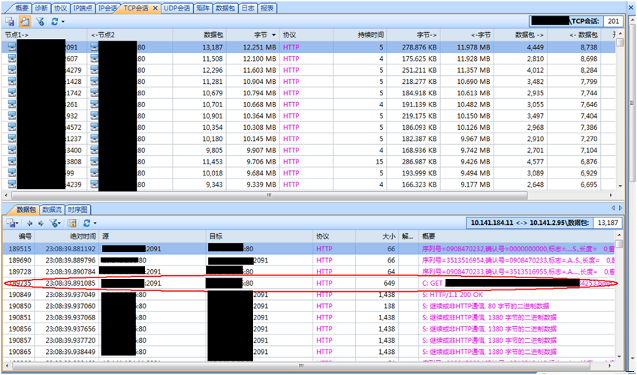The image size is (637, 375).
Task: Sort sessions by 持续时间 column header
Action: pyautogui.click(x=370, y=34)
